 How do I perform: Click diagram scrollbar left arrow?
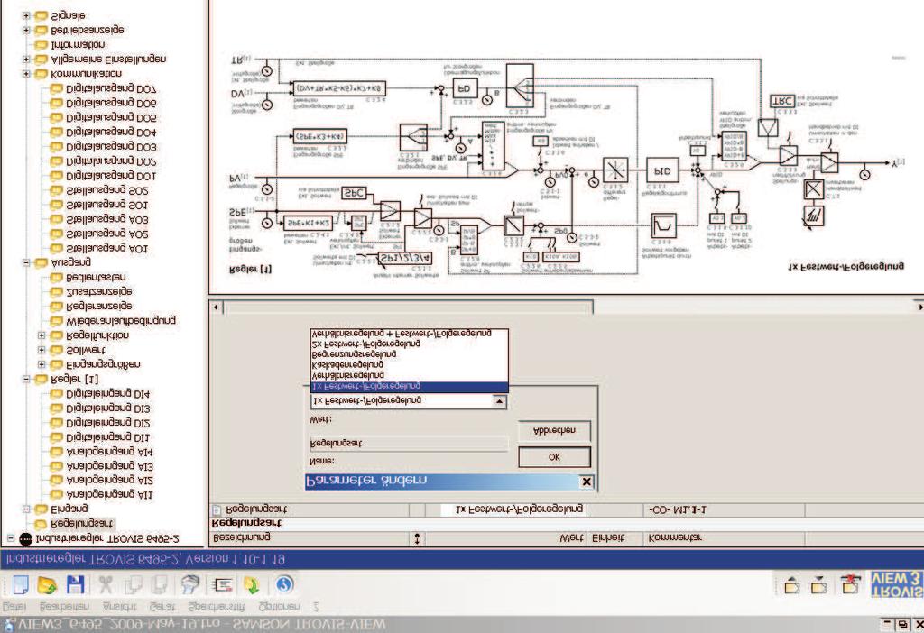click(216, 307)
